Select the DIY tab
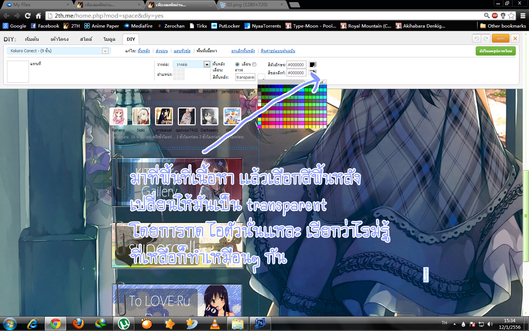The height and width of the screenshot is (331, 529). coord(131,39)
